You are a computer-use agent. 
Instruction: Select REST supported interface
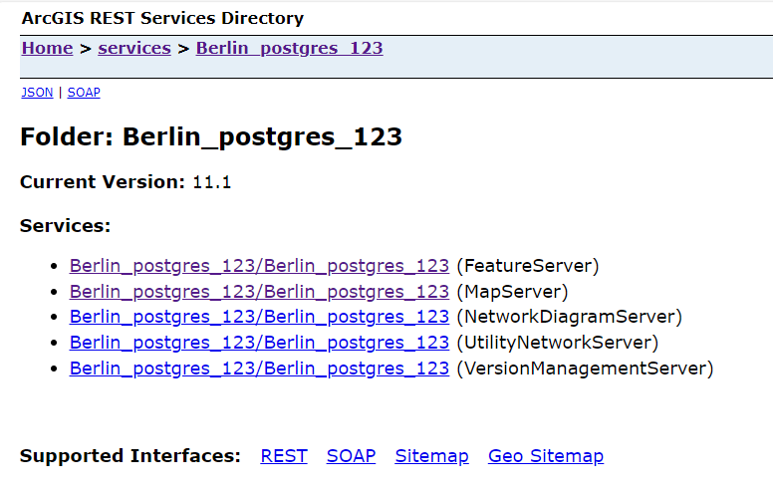click(284, 456)
